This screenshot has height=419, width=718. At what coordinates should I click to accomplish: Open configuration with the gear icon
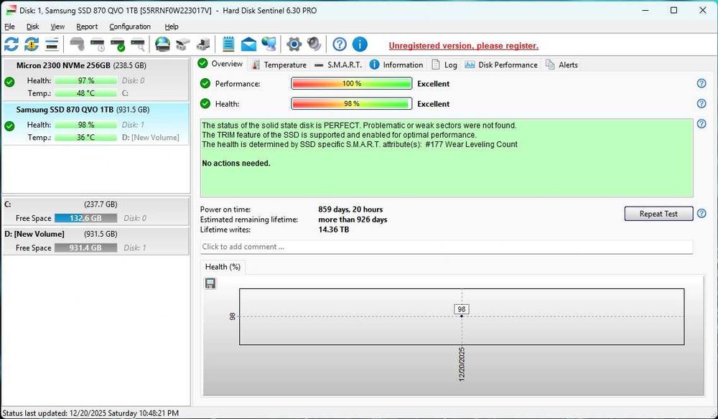point(294,44)
